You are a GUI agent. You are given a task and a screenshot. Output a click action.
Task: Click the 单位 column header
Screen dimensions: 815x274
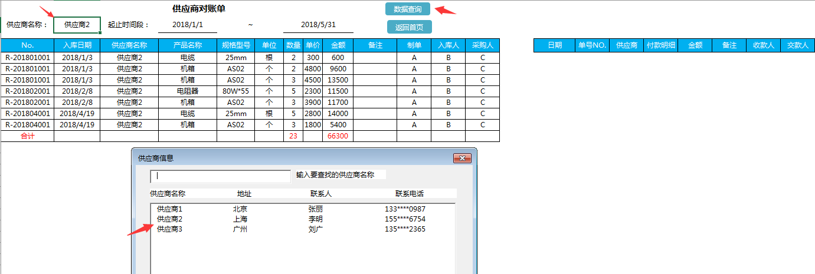click(269, 45)
